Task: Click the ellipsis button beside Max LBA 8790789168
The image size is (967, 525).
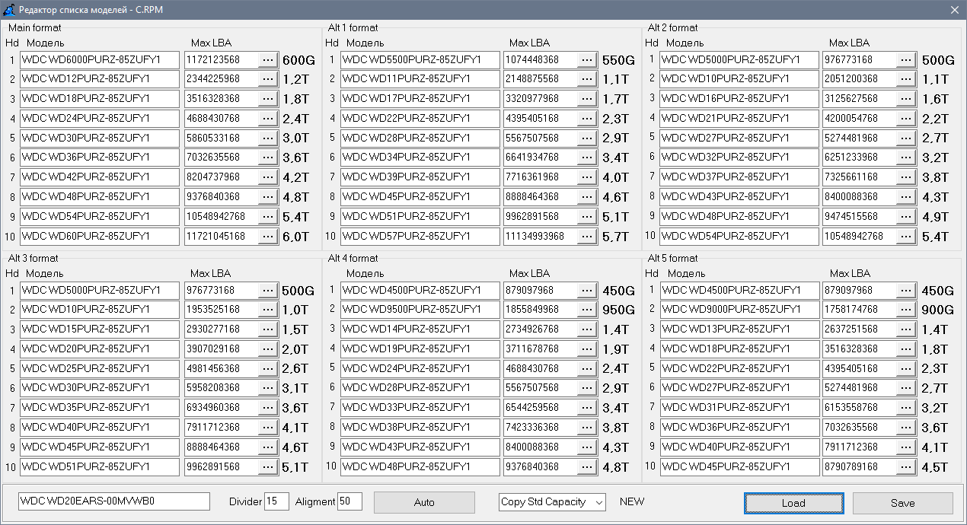Action: coord(906,466)
